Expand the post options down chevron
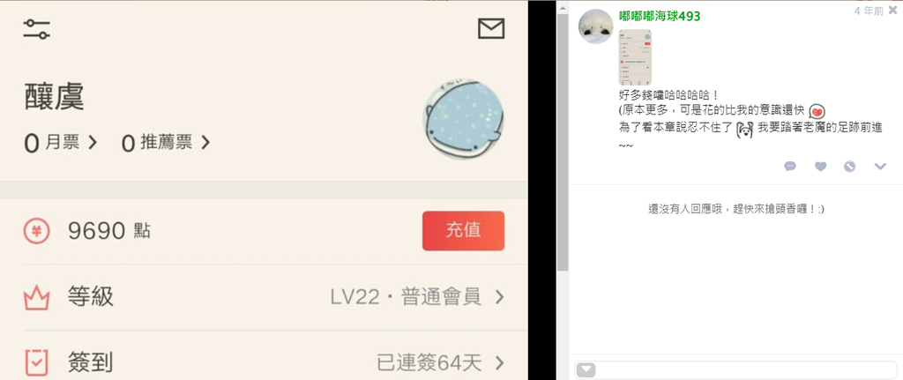 (x=880, y=167)
